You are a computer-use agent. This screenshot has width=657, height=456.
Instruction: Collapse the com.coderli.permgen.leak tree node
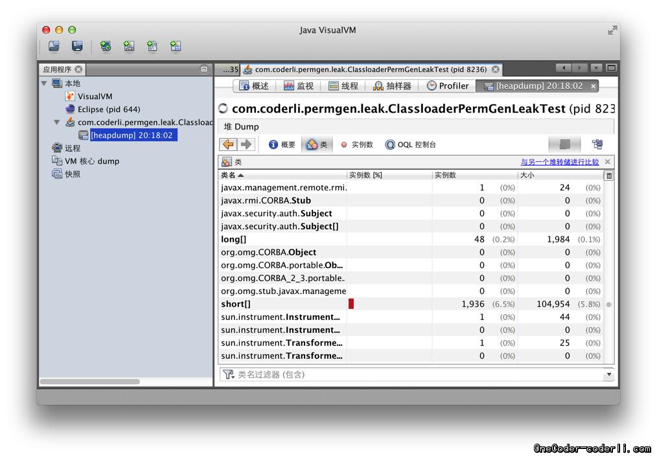click(57, 122)
